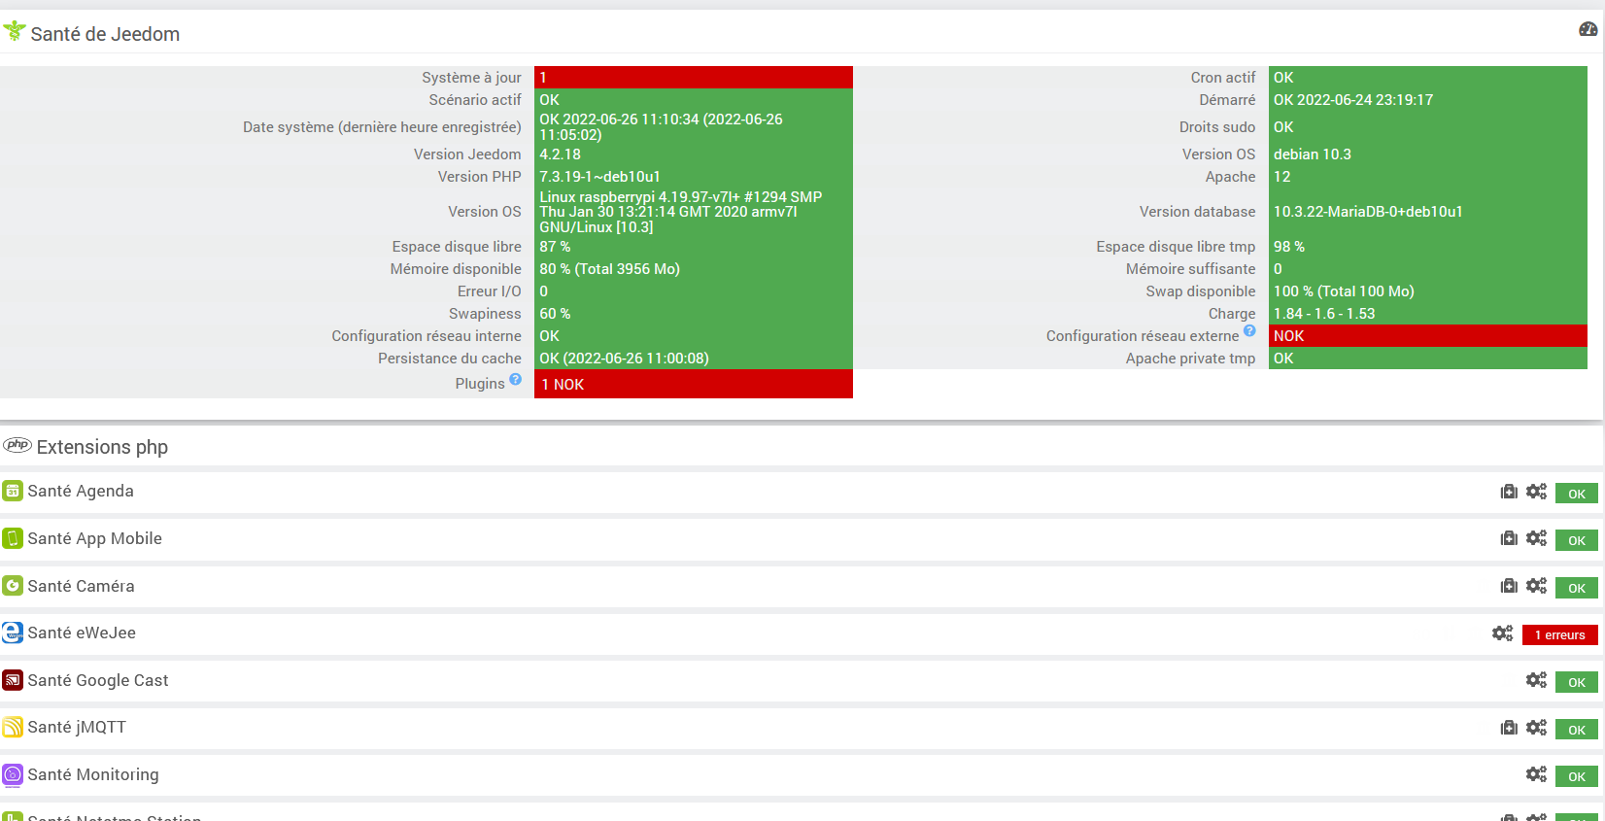Click the '87 %' free disk space value
The height and width of the screenshot is (821, 1605).
coord(555,246)
